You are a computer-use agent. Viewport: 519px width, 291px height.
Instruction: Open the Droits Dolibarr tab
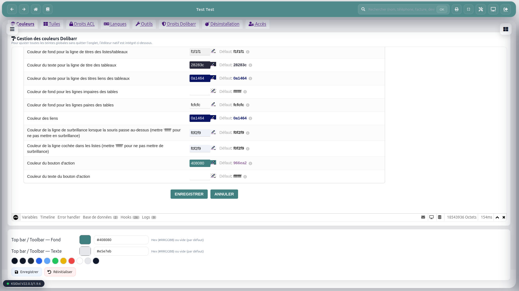[x=179, y=24]
